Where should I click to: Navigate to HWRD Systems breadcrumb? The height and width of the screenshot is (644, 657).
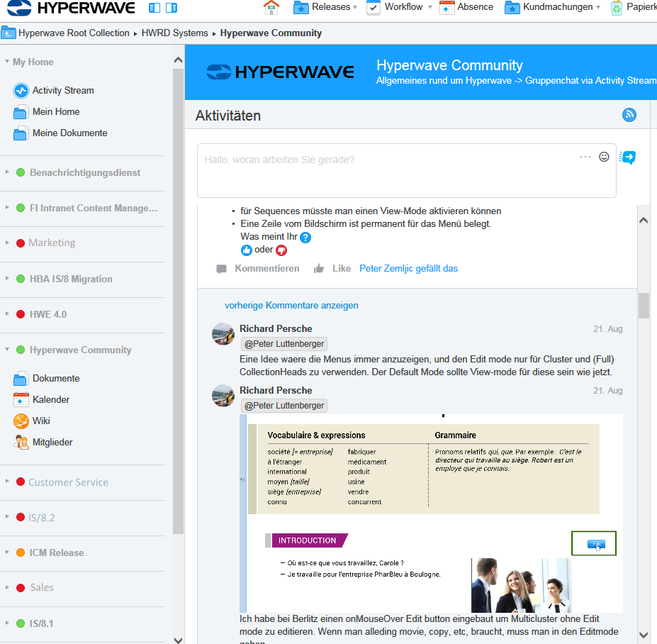(x=175, y=33)
